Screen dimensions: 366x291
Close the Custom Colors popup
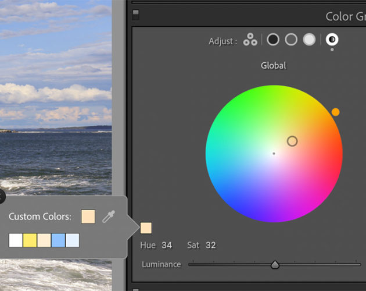coord(1,196)
